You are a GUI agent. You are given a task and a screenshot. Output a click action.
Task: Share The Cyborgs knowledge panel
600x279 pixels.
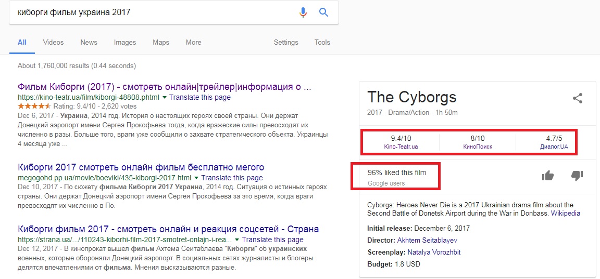tap(577, 98)
